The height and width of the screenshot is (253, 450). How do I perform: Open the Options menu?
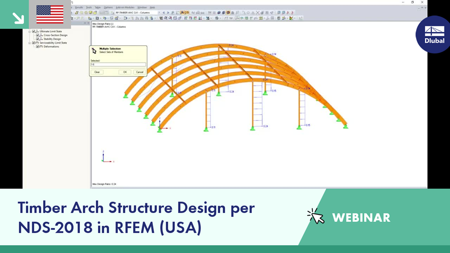(108, 7)
